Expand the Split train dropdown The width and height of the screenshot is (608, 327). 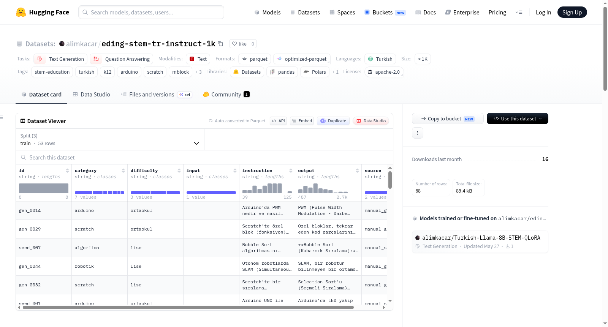[x=110, y=139]
